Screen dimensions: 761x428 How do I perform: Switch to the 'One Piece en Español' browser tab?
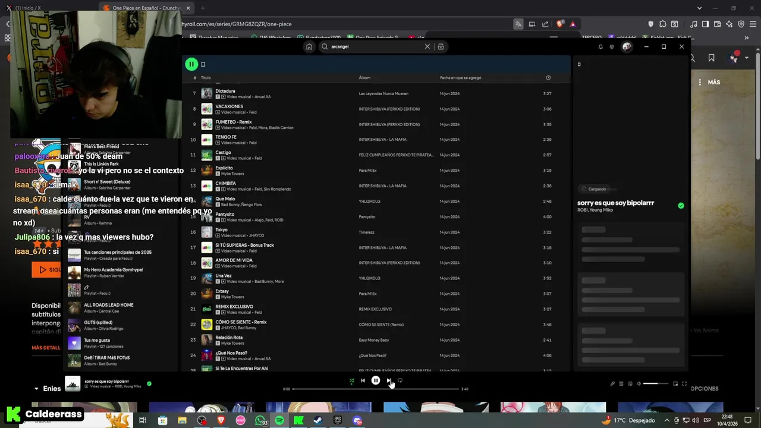click(x=147, y=8)
